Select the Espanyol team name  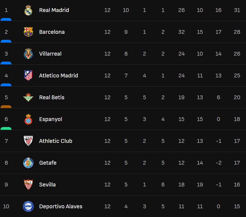pyautogui.click(x=51, y=119)
